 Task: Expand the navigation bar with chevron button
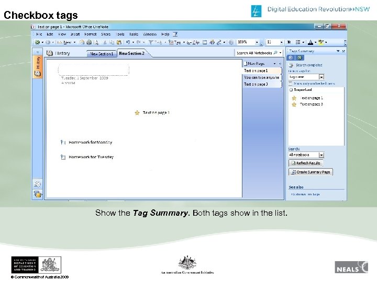[38, 52]
